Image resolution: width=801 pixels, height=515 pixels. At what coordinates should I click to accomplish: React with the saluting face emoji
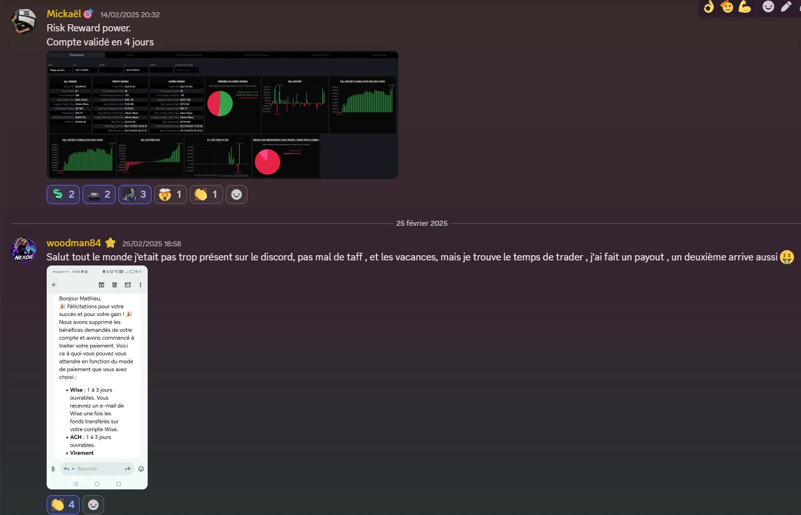pos(726,7)
